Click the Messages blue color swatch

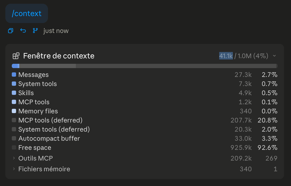click(x=14, y=75)
